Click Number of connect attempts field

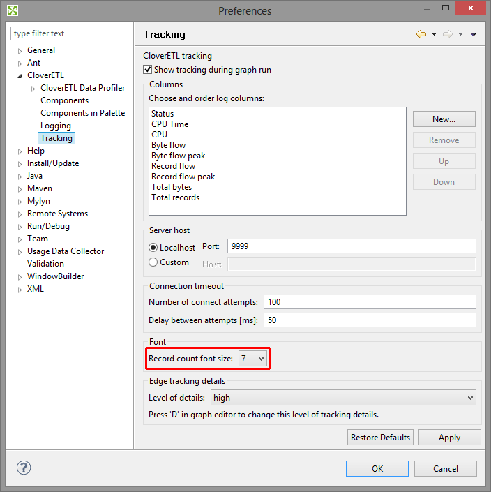(x=370, y=302)
